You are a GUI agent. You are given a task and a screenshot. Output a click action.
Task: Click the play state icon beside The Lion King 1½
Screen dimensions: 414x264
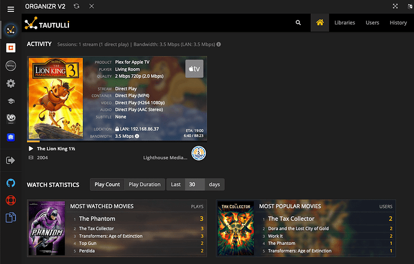click(31, 148)
